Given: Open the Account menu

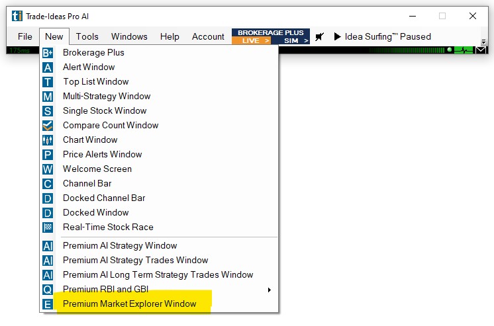Looking at the screenshot, I should click(x=208, y=36).
